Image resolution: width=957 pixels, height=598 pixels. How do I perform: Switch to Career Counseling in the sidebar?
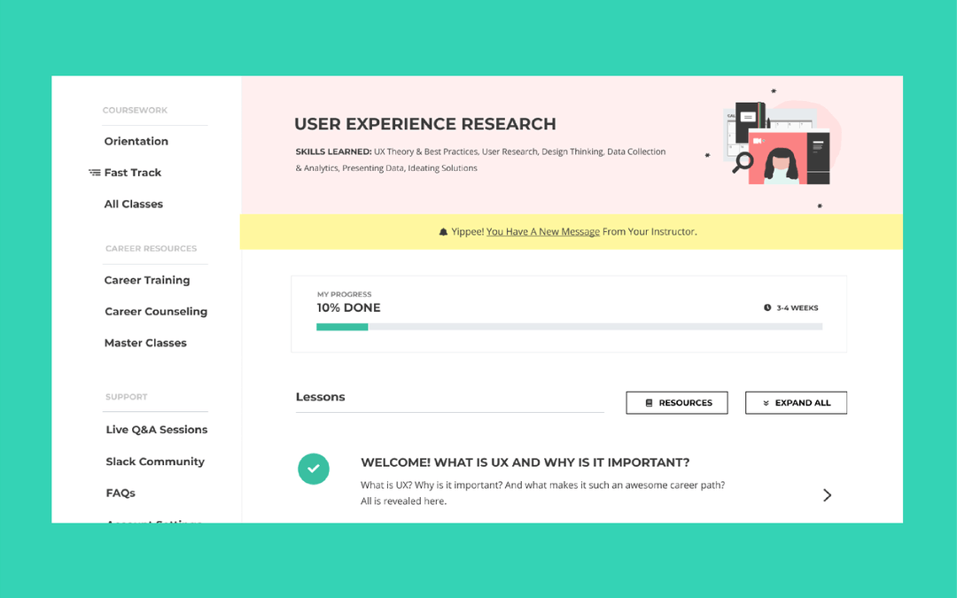(156, 311)
